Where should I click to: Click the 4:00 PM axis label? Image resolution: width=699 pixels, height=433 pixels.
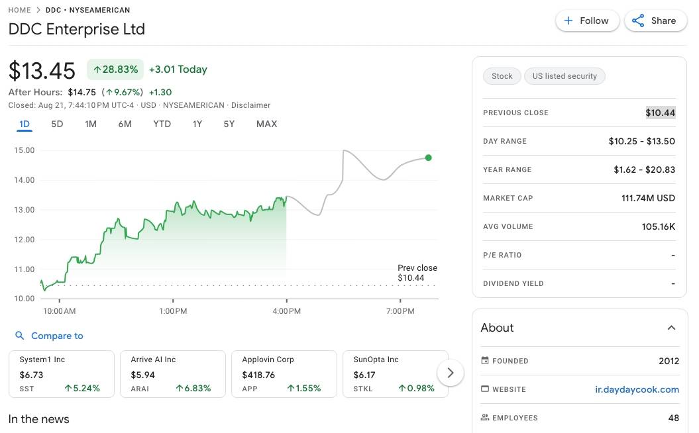click(287, 311)
